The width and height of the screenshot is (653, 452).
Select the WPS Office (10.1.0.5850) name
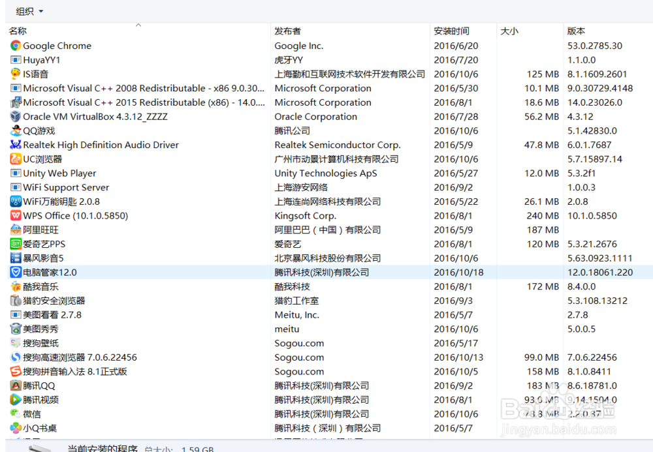75,216
